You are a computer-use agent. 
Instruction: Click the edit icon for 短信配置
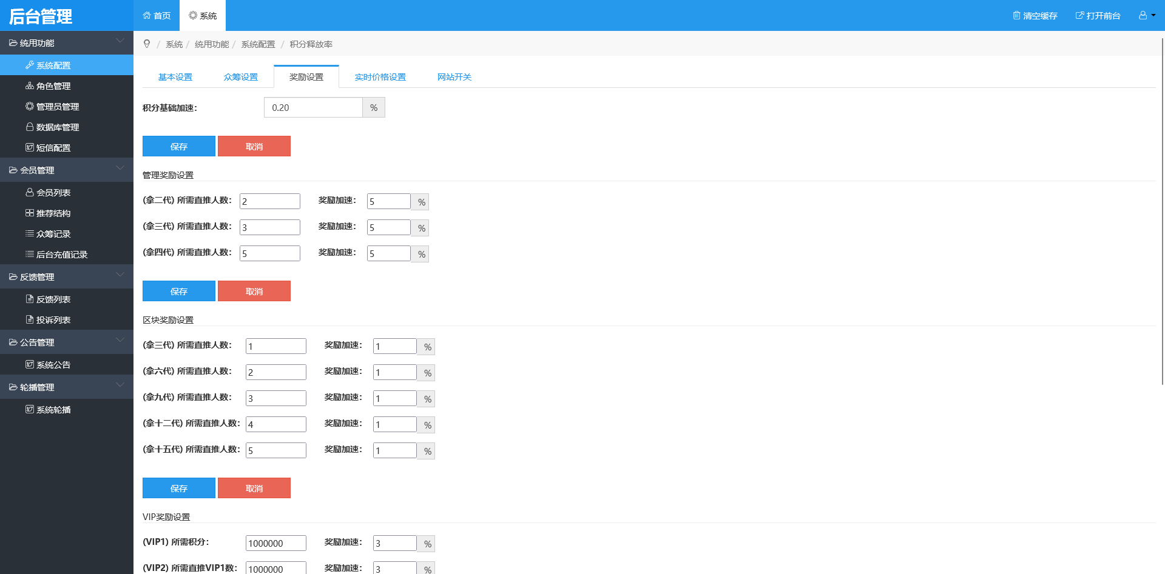pyautogui.click(x=30, y=147)
